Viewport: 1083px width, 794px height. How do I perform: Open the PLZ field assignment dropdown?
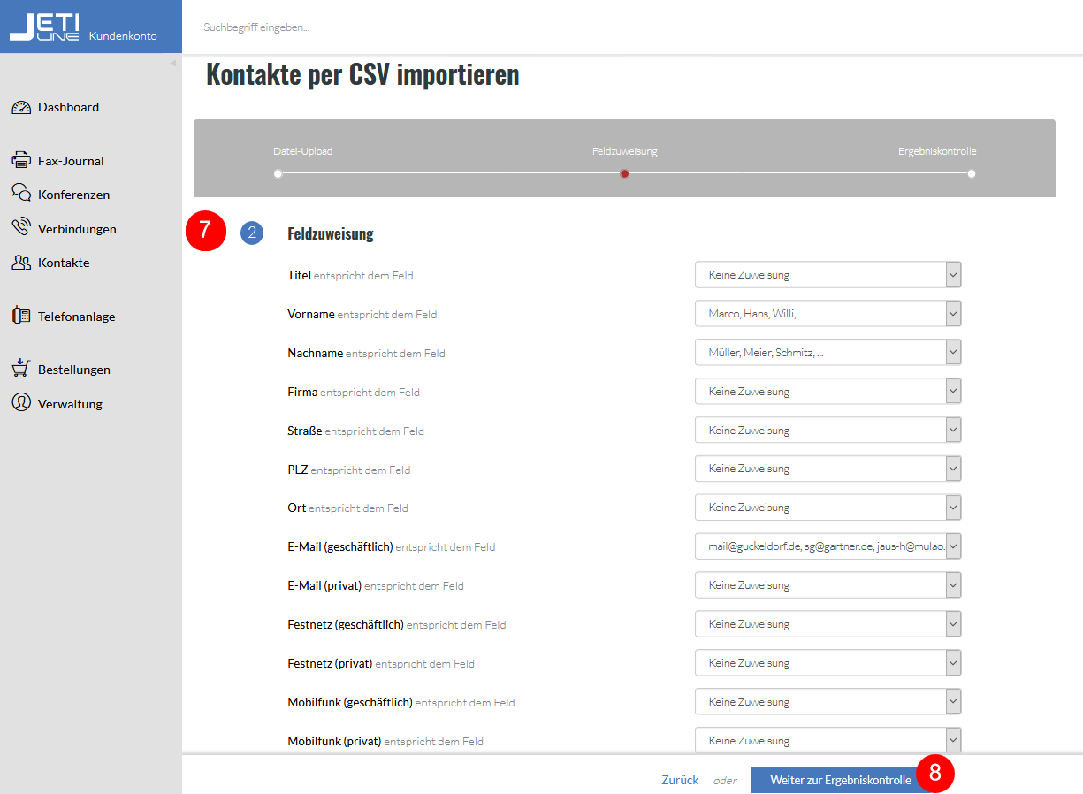(x=828, y=469)
